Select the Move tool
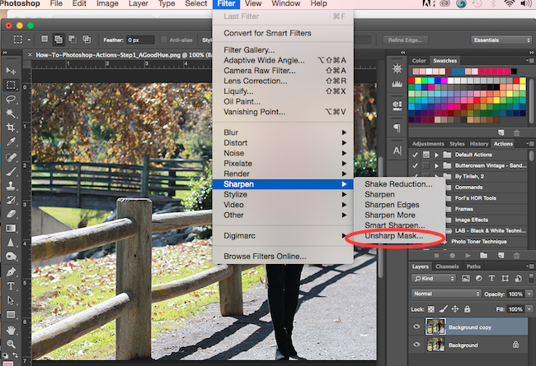This screenshot has height=366, width=536. point(11,71)
